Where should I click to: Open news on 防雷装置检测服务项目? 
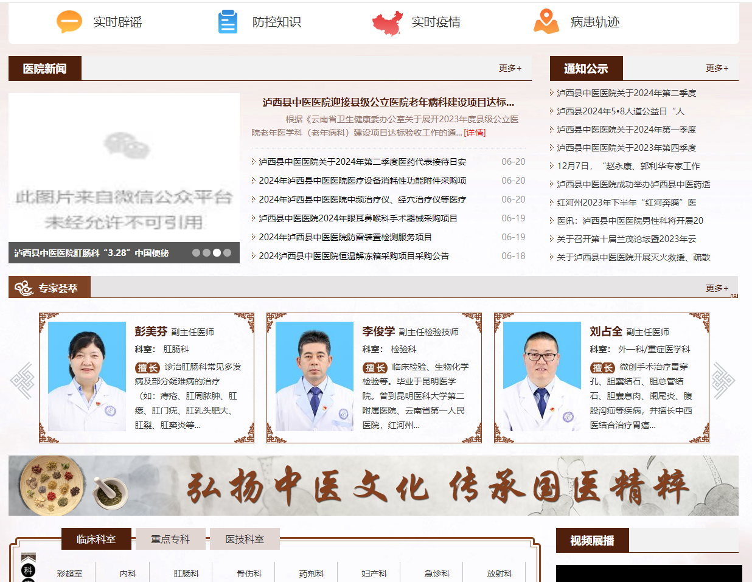pyautogui.click(x=345, y=237)
